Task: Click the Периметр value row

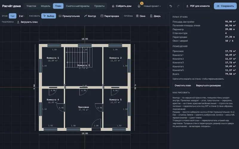Action: [x=204, y=29]
